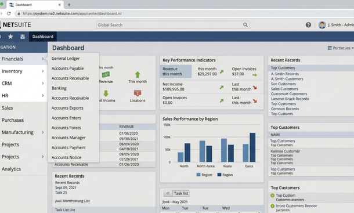Open Purchases in the left navigation
The height and width of the screenshot is (213, 354).
click(13, 120)
